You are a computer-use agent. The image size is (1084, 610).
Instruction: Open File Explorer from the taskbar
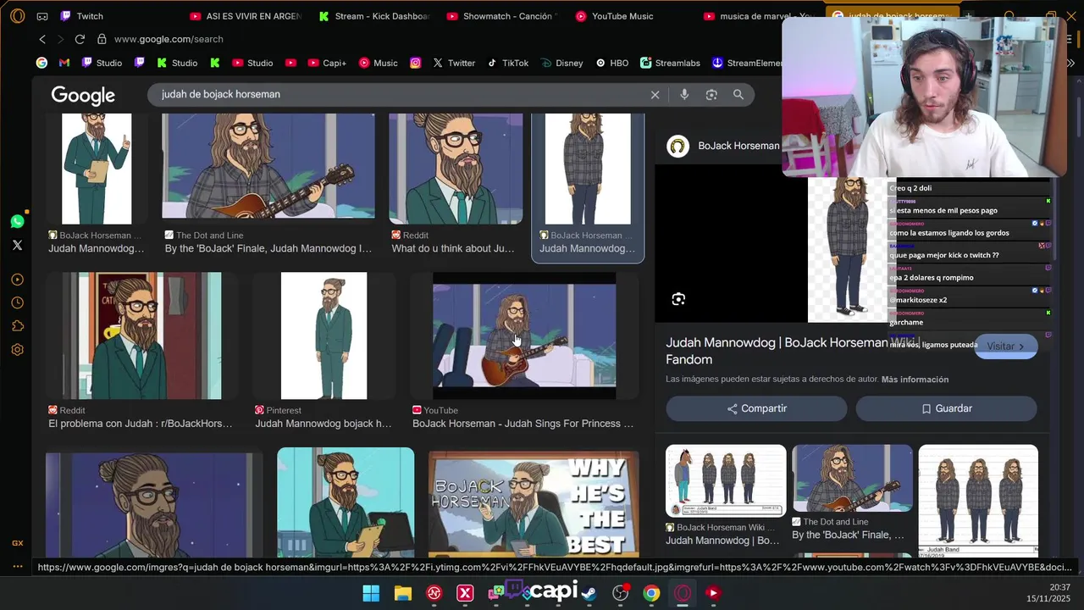tap(403, 593)
